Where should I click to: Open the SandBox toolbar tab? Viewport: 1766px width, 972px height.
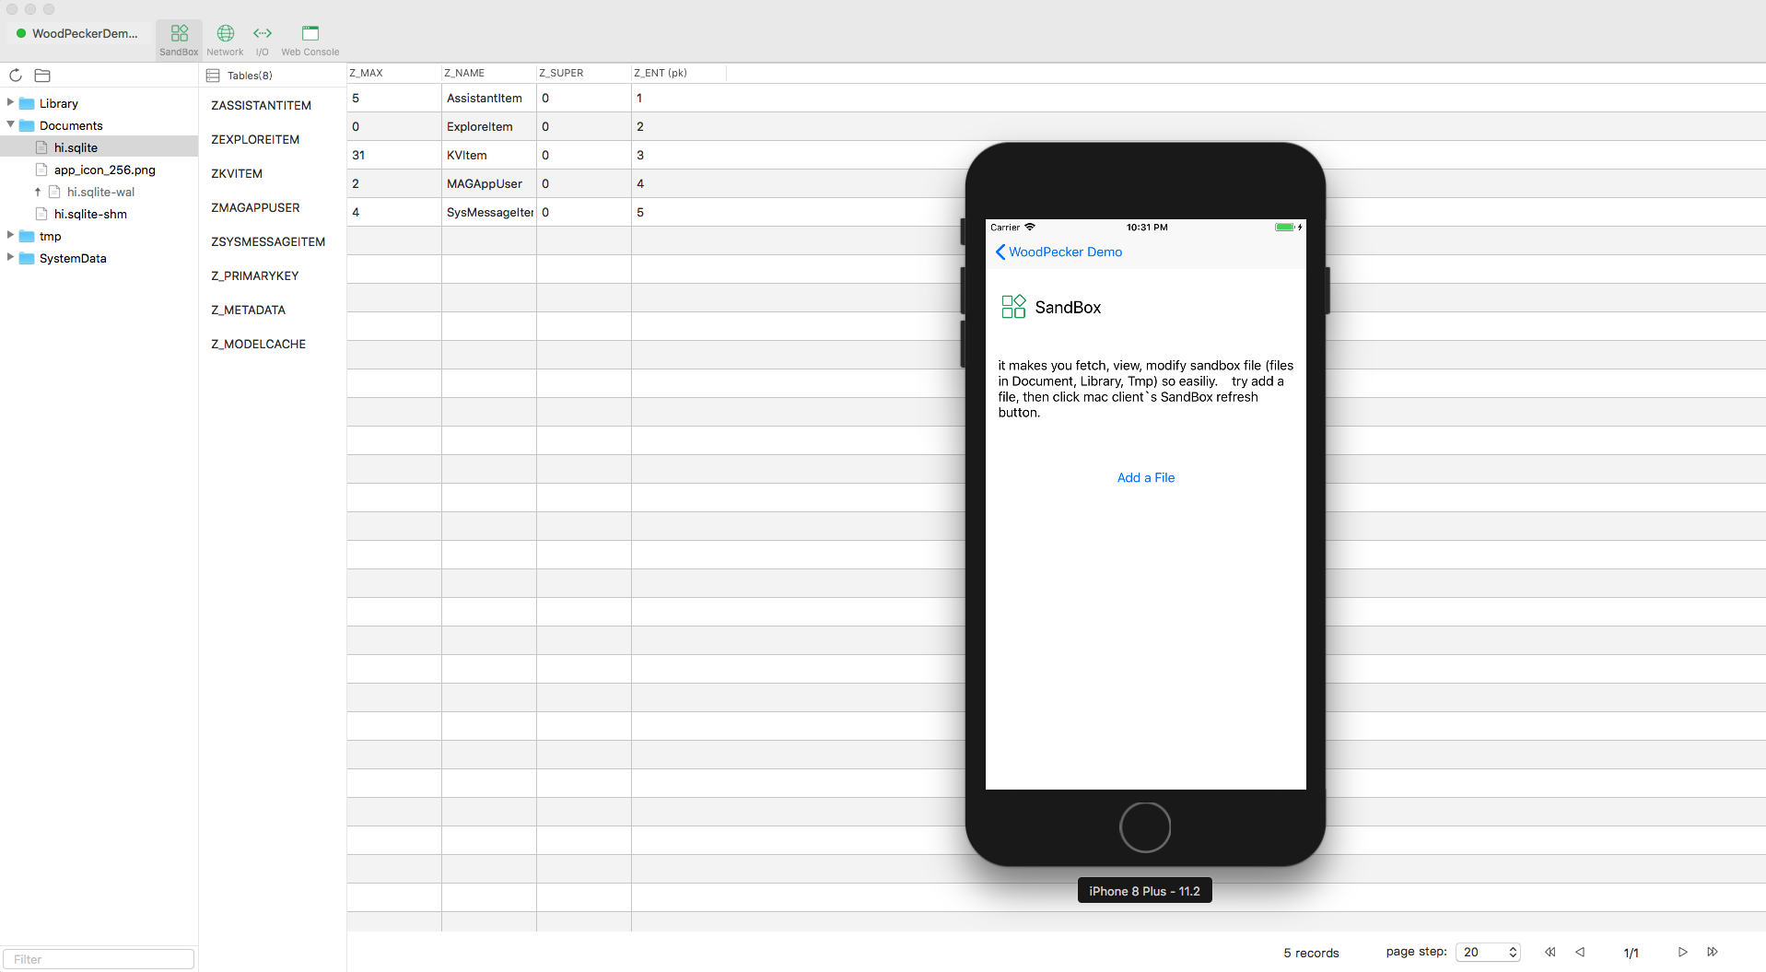179,40
